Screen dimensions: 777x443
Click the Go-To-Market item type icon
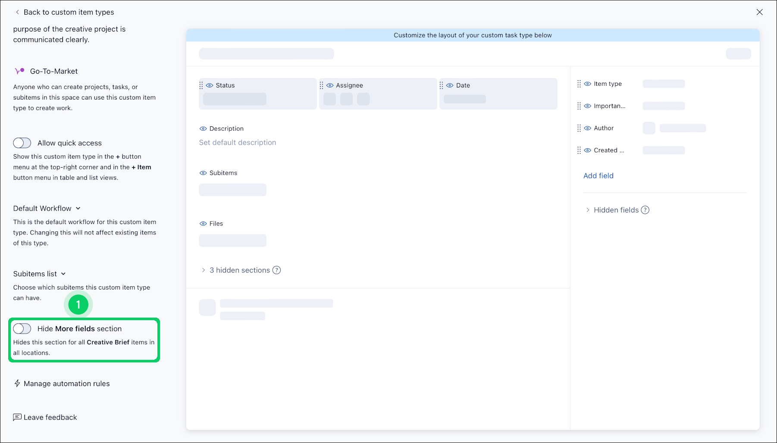coord(19,71)
